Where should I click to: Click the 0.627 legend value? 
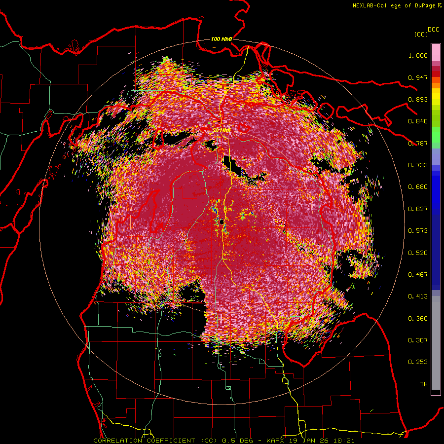coord(418,209)
